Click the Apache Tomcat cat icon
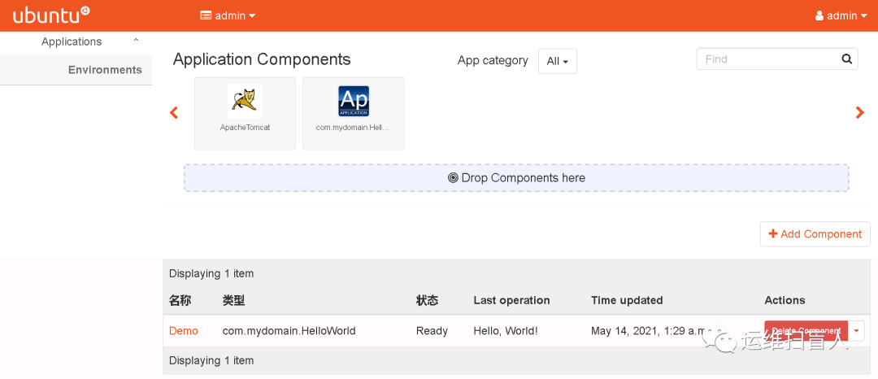Screen dimensions: 878x379 [x=245, y=101]
